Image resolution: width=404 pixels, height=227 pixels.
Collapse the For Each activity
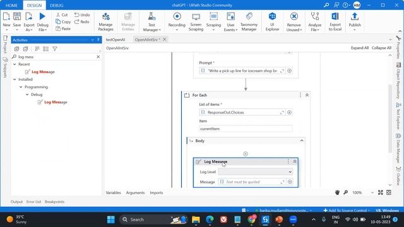click(x=307, y=95)
